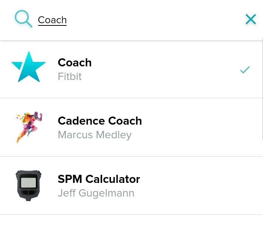Clear the search with the X icon
This screenshot has height=229, width=263.
pyautogui.click(x=251, y=19)
